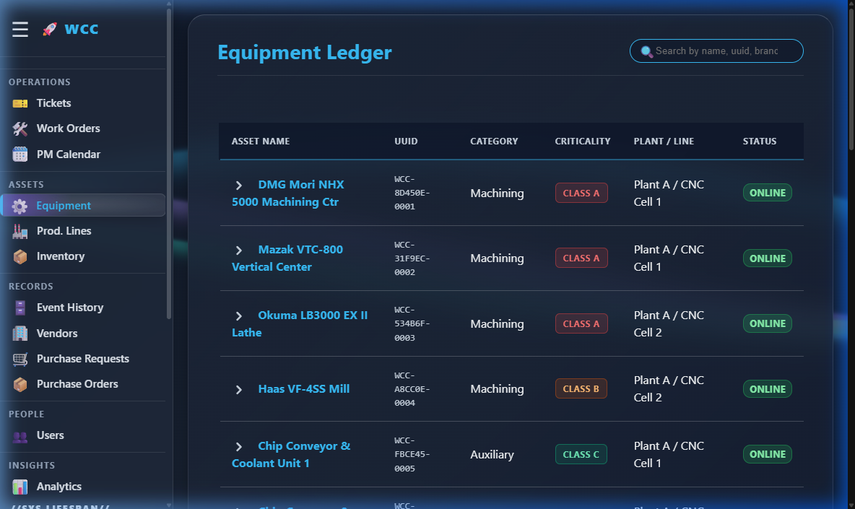Click the Tickets ticket icon
The image size is (855, 509).
pyautogui.click(x=20, y=103)
